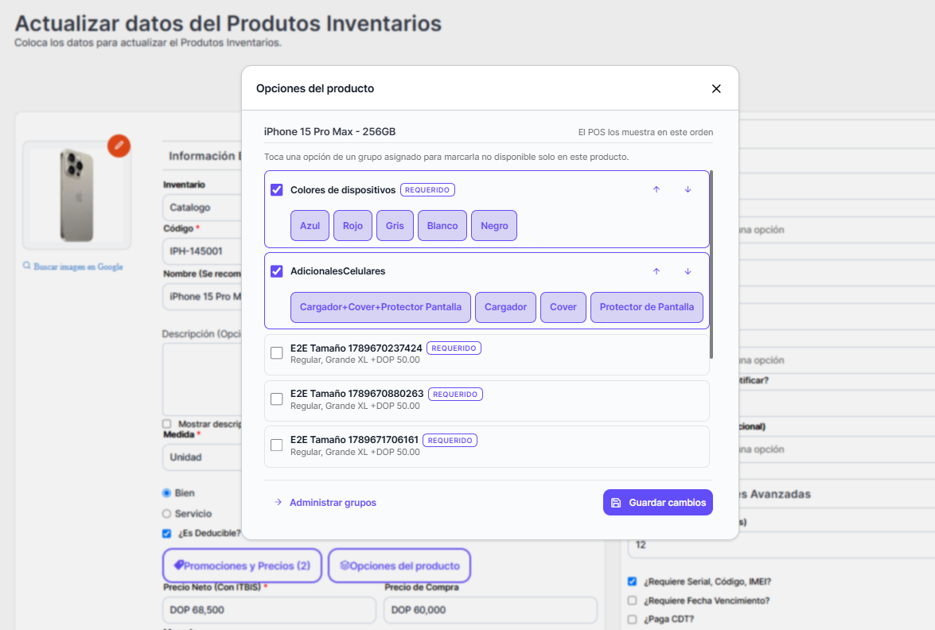Toggle the Cover option chip
Viewport: 935px width, 630px height.
[563, 307]
